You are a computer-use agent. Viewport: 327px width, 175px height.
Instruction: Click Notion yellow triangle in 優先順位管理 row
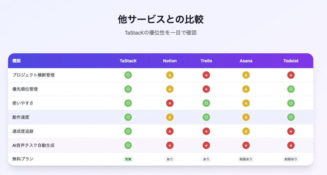click(x=170, y=89)
